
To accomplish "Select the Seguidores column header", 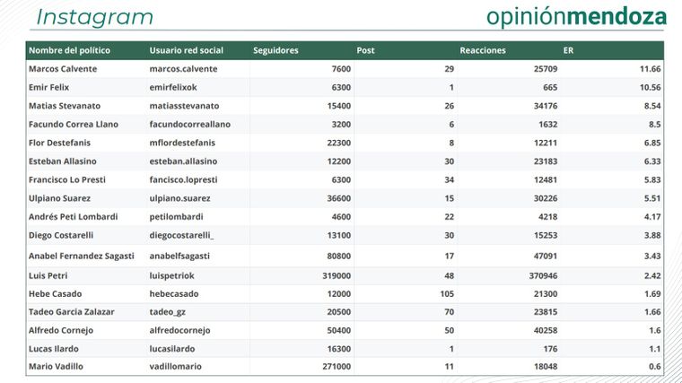I will [276, 50].
